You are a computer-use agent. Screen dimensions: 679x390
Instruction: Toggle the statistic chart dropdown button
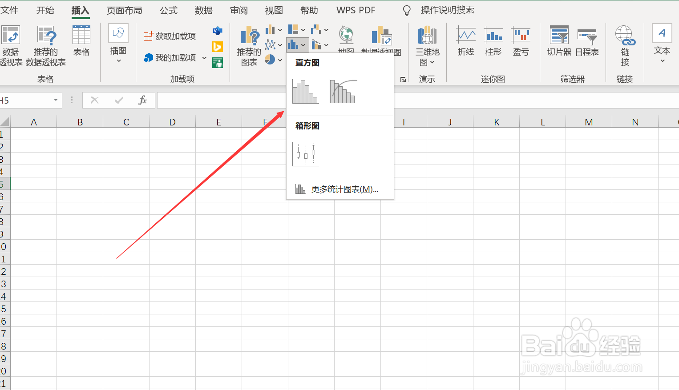click(297, 44)
